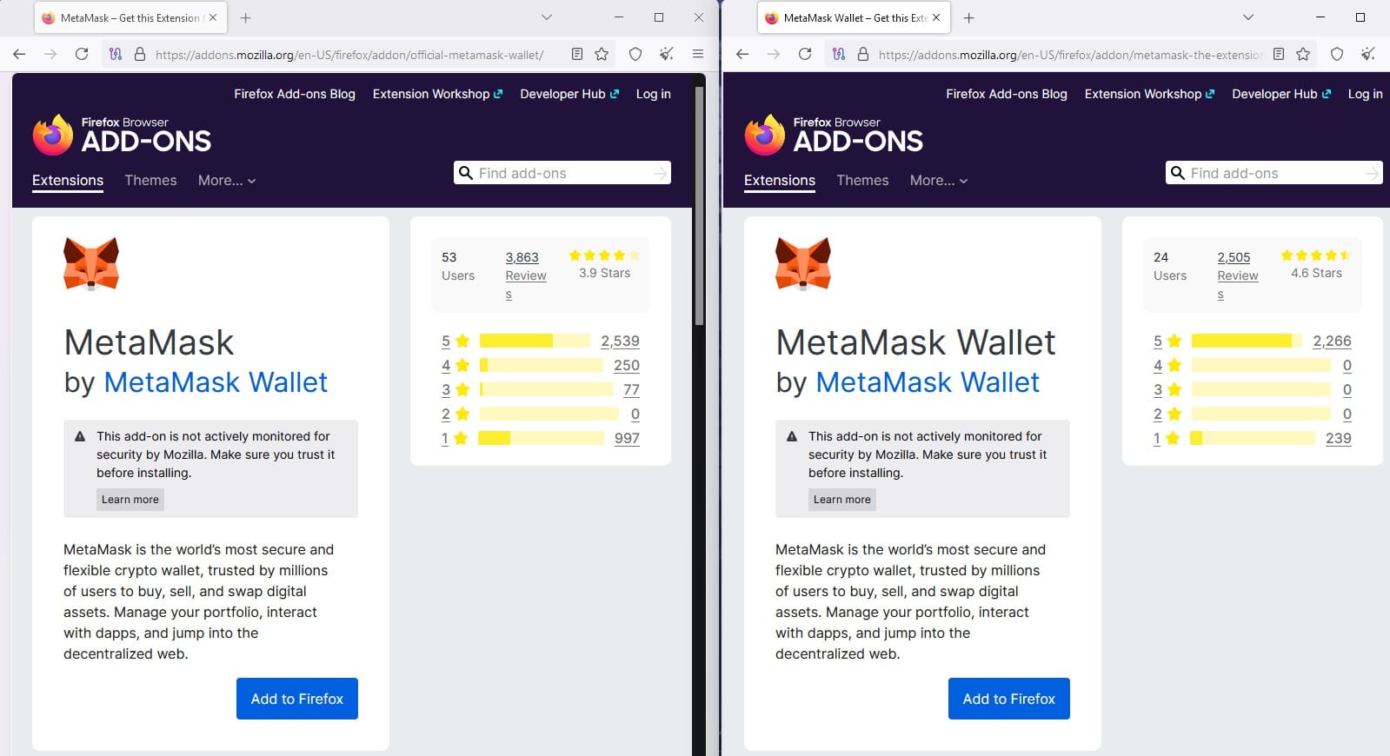
Task: Submit search arrow in left Find add-ons box
Action: pyautogui.click(x=660, y=174)
